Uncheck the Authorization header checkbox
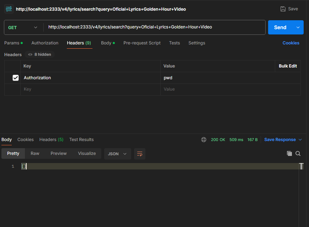 pyautogui.click(x=16, y=78)
